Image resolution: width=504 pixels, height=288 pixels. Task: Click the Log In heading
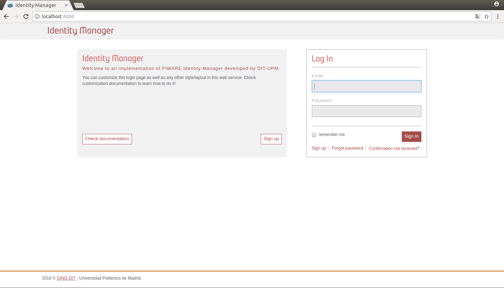[322, 59]
